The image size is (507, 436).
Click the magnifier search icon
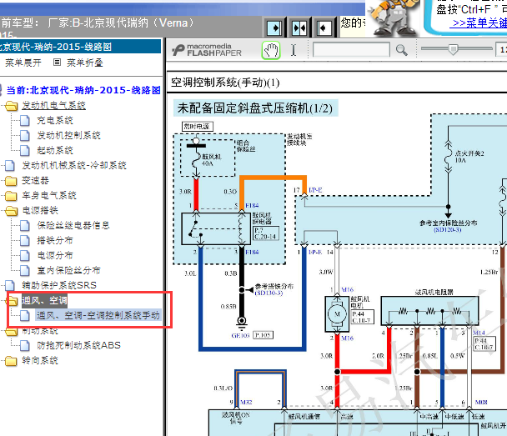[x=401, y=50]
